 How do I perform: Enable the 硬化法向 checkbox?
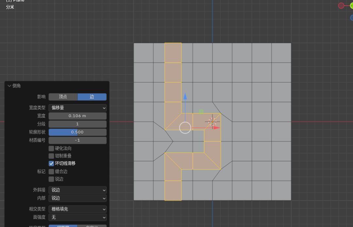pyautogui.click(x=51, y=148)
